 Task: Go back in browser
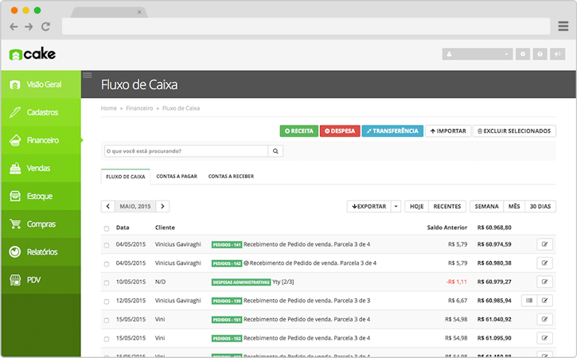coord(14,26)
